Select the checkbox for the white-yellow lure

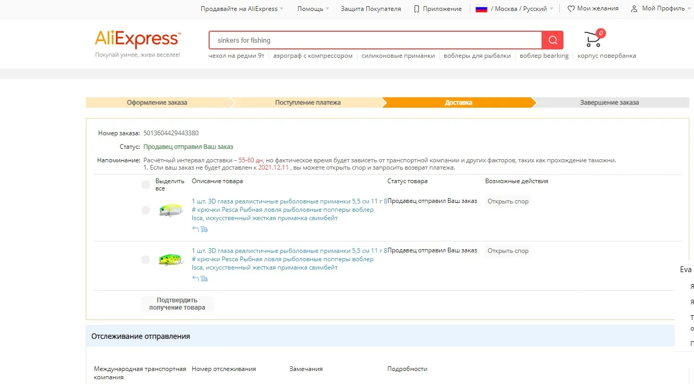click(146, 210)
